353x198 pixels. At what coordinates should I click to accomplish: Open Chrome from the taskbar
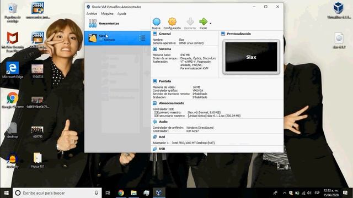point(121,193)
